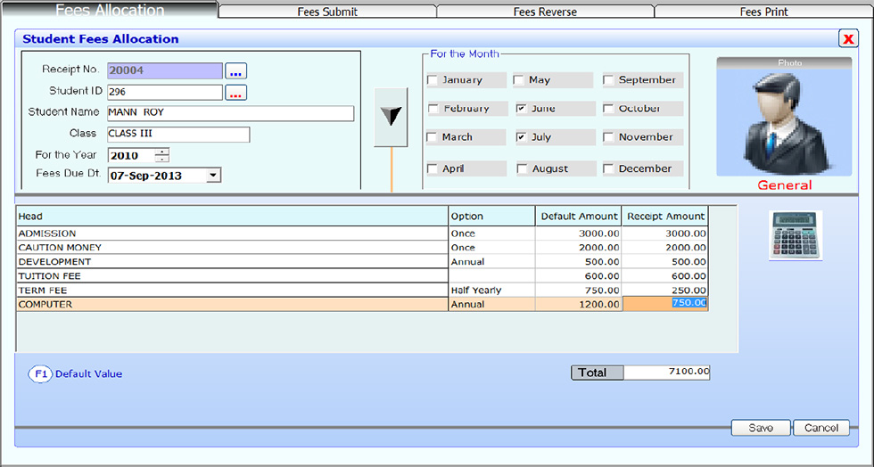Check the May month checkbox
Screen dimensions: 874x467
coord(519,80)
